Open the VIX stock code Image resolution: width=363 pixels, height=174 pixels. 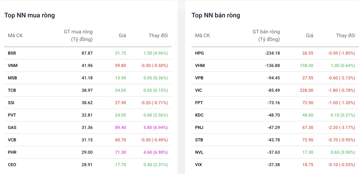pyautogui.click(x=199, y=165)
